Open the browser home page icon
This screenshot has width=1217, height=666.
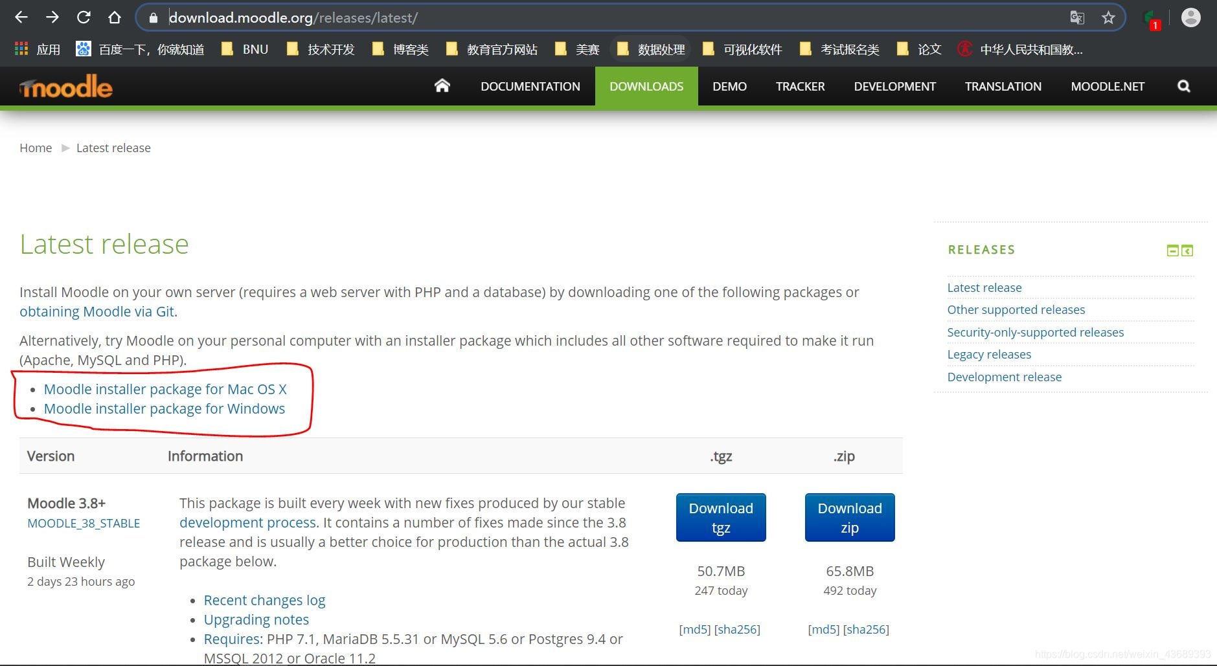pyautogui.click(x=115, y=17)
